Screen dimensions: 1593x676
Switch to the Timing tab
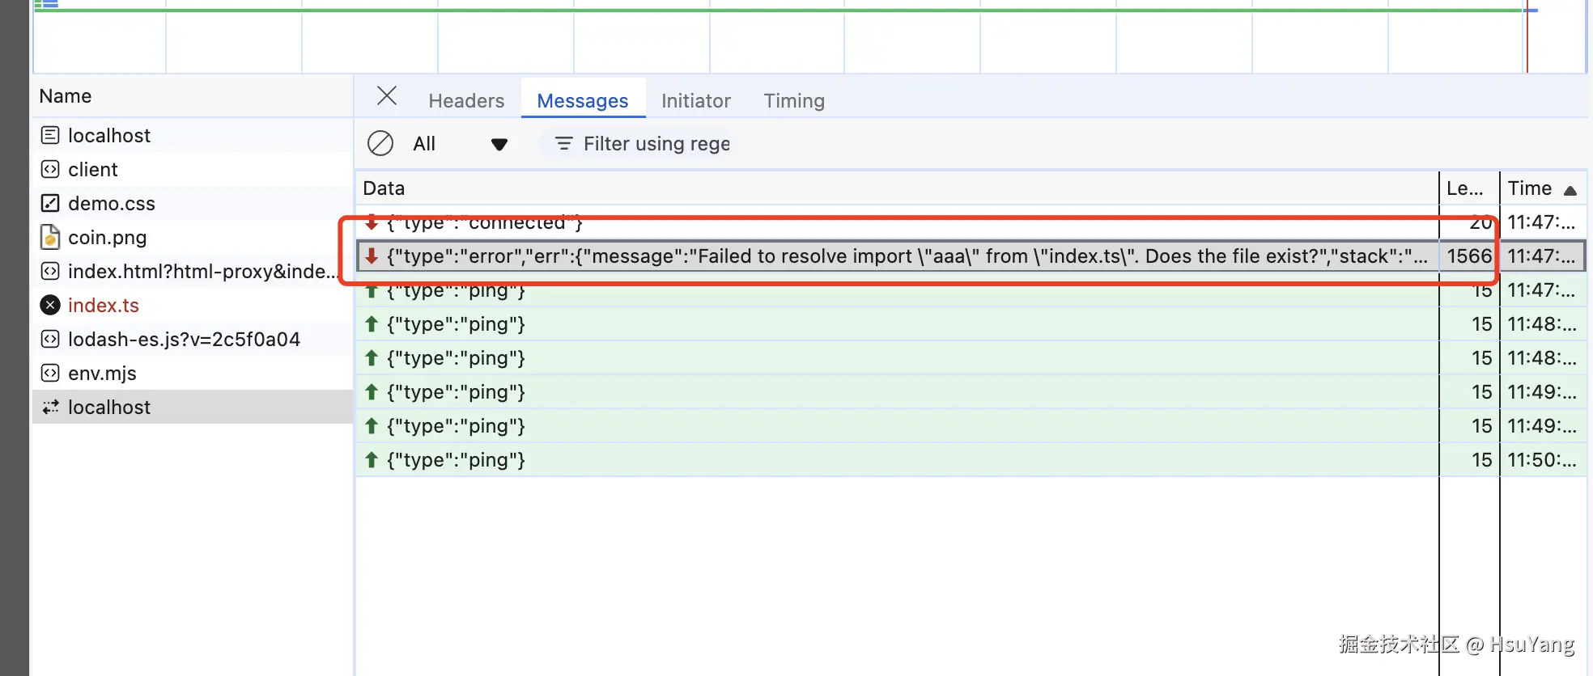point(793,100)
